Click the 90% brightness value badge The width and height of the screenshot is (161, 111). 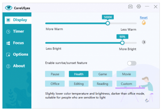click(x=122, y=37)
